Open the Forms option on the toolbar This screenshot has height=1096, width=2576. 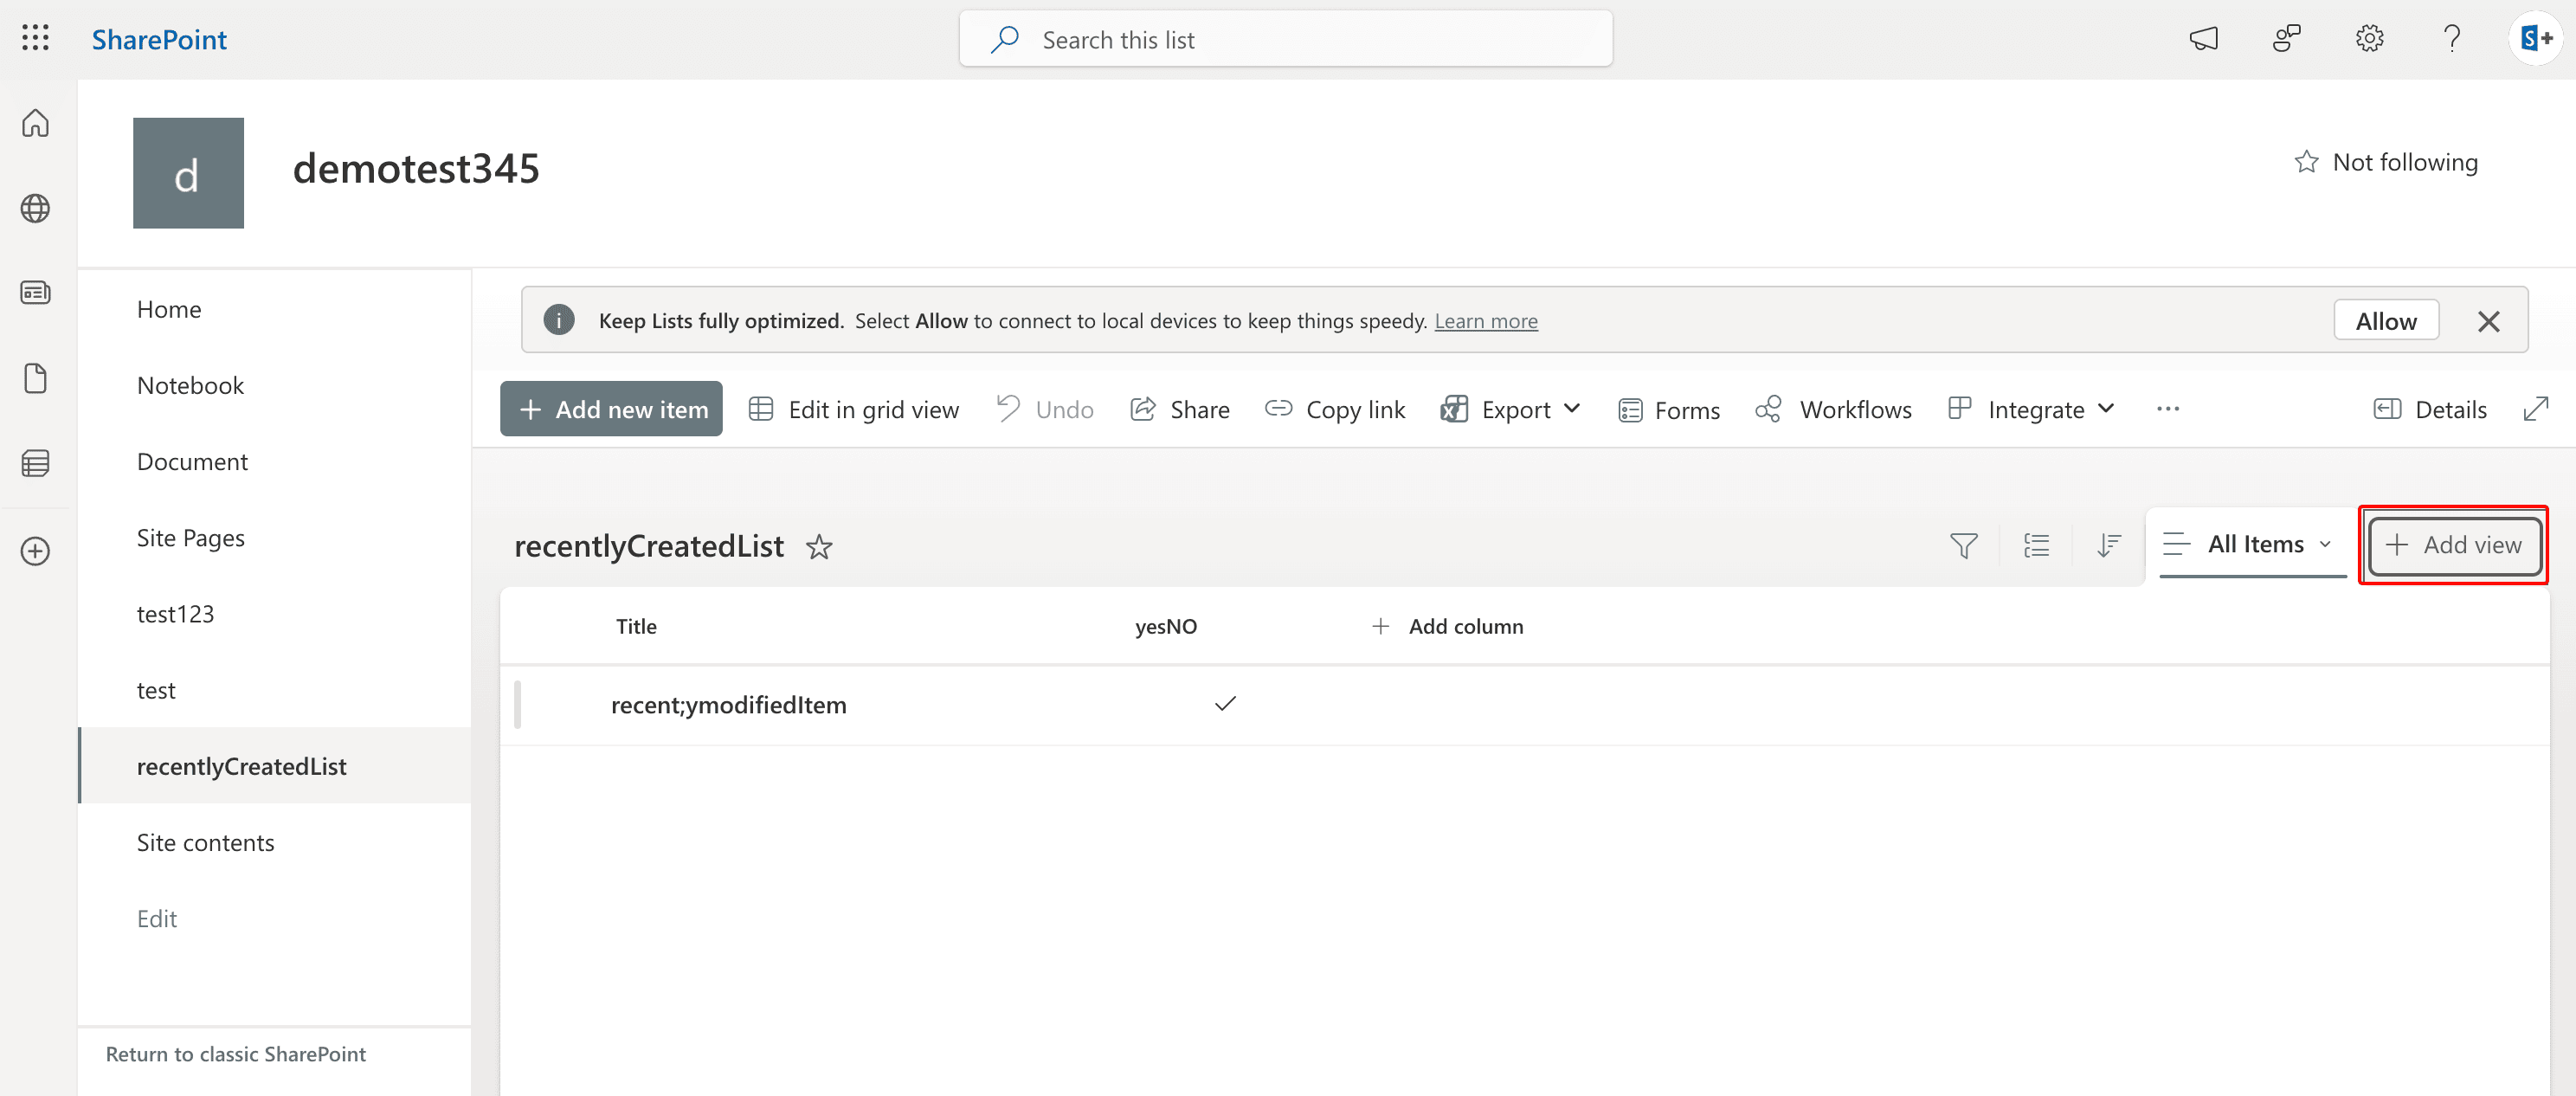(x=1668, y=409)
